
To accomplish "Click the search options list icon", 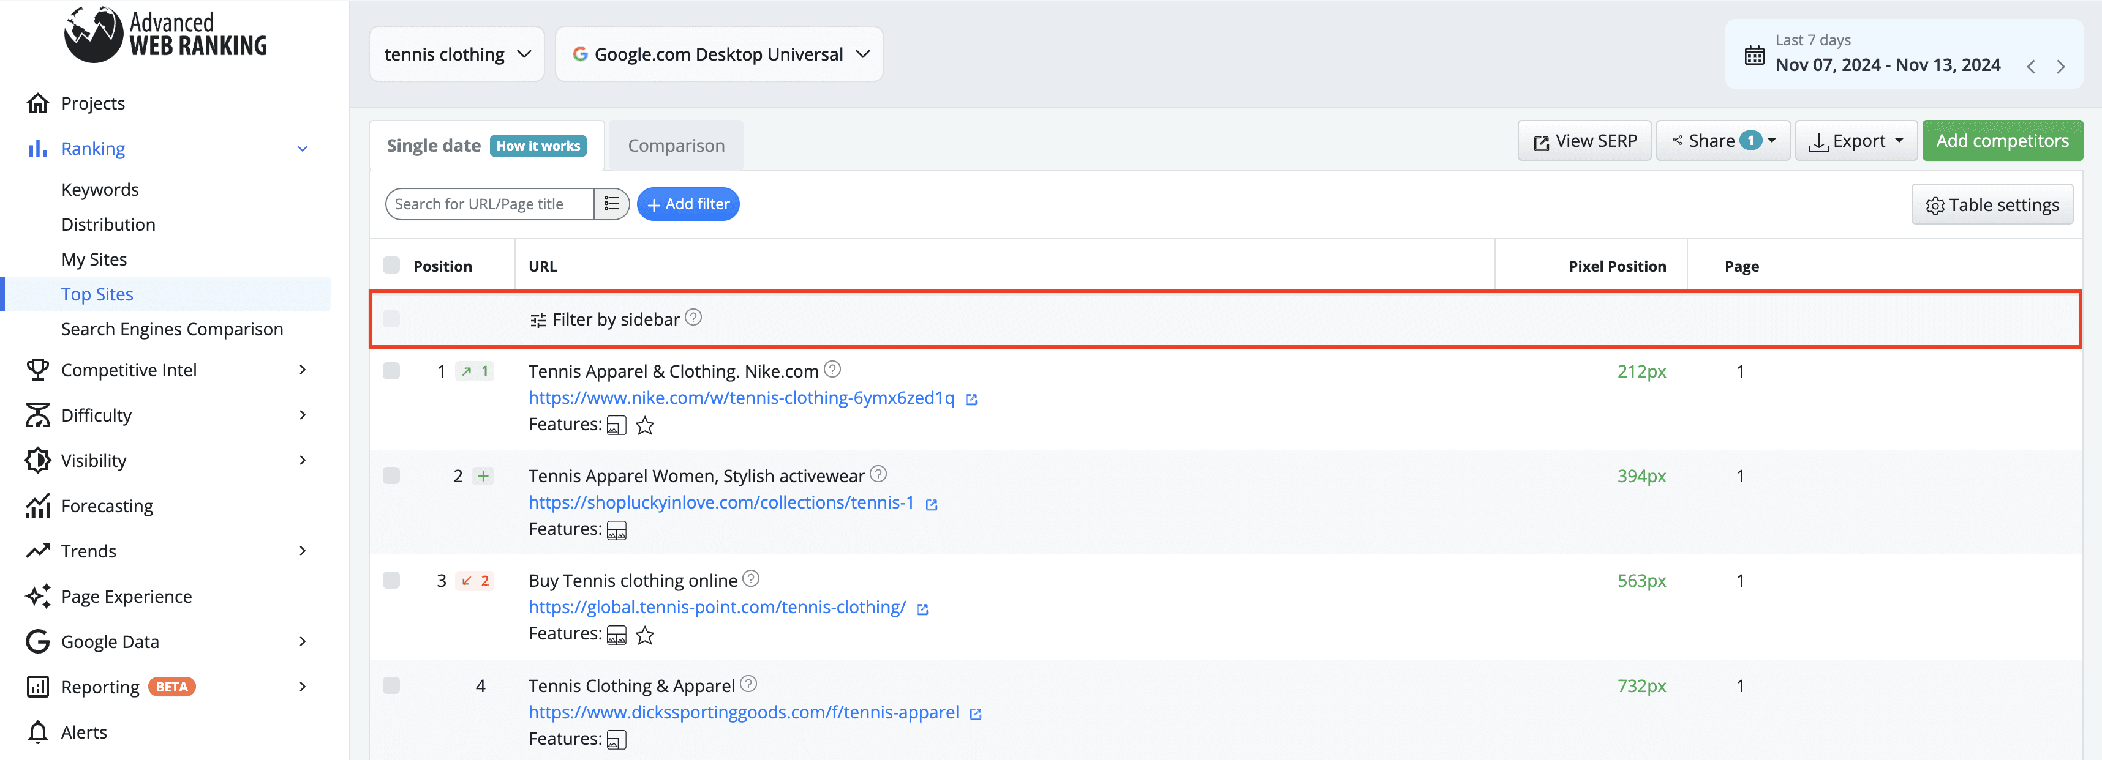I will tap(611, 204).
